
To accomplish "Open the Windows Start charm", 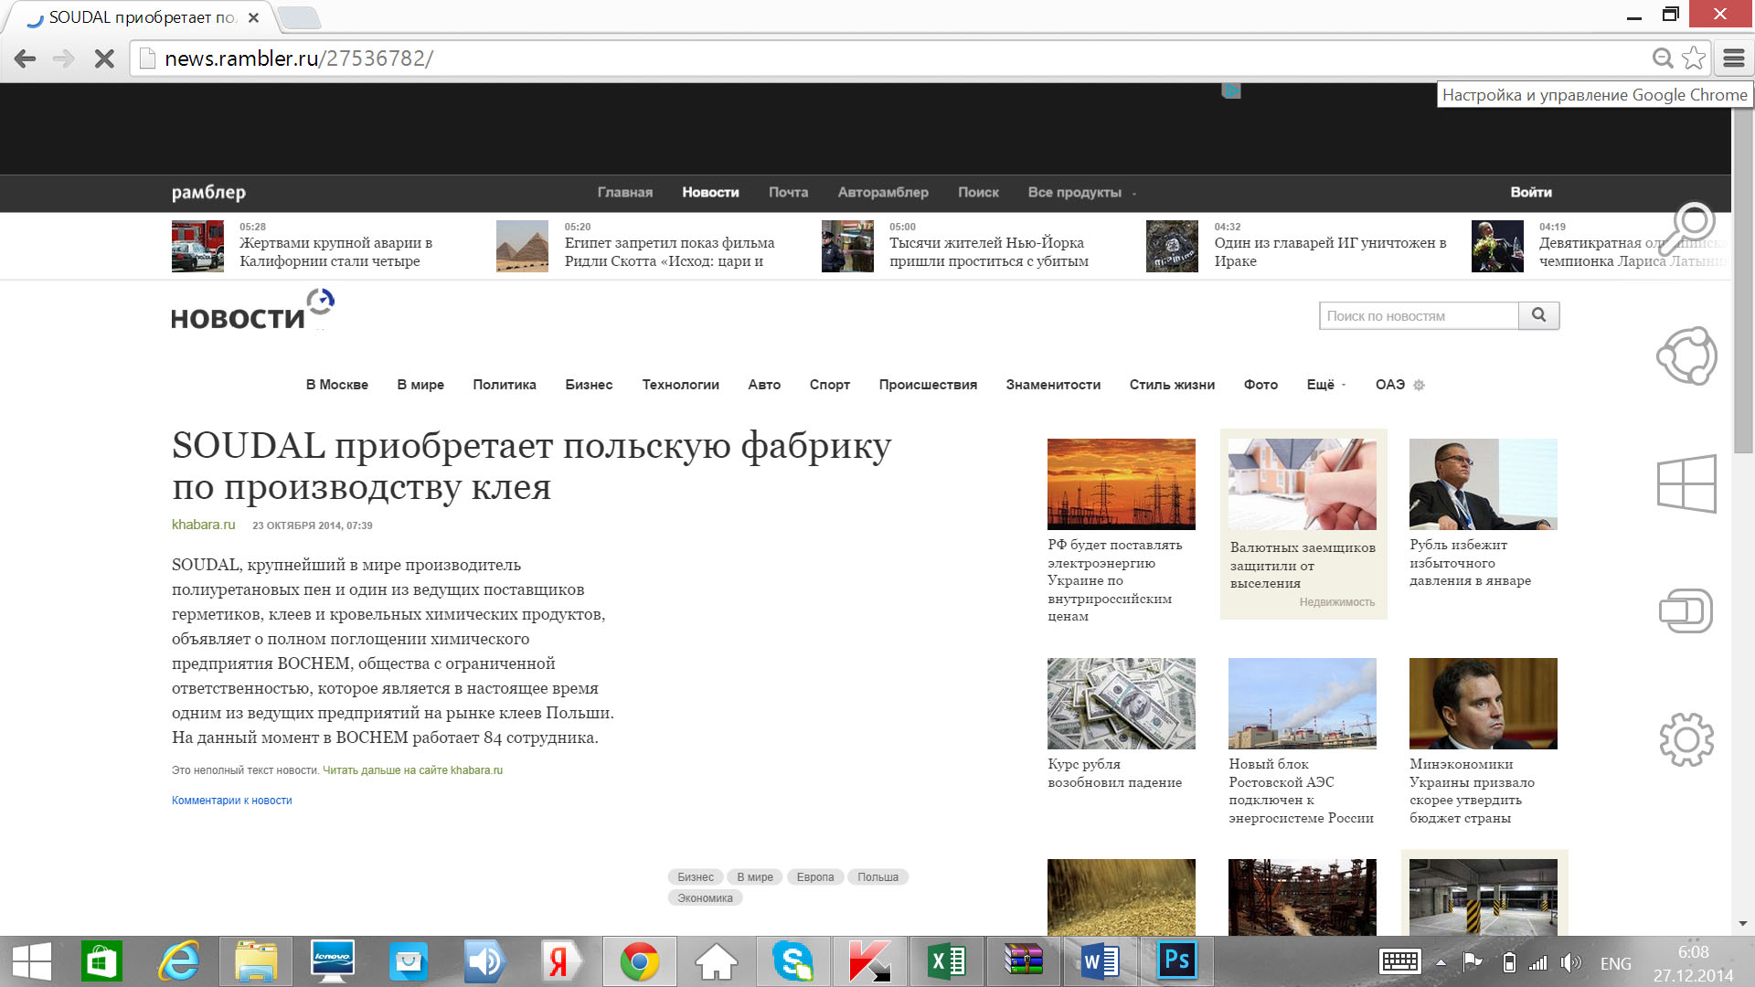I will 1686,483.
